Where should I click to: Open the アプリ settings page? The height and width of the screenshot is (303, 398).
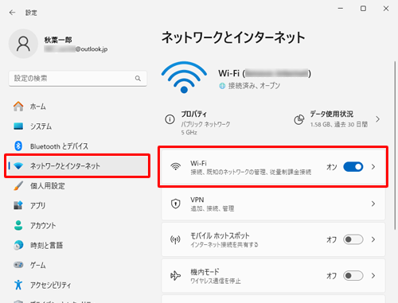[x=77, y=205]
